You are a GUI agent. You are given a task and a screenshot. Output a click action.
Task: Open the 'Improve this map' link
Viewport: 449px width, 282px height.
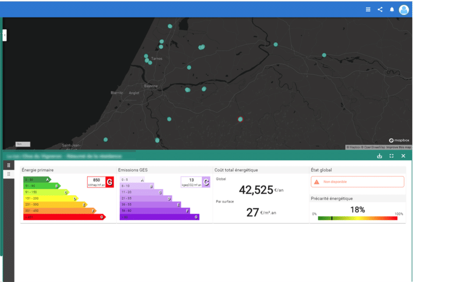pos(399,147)
